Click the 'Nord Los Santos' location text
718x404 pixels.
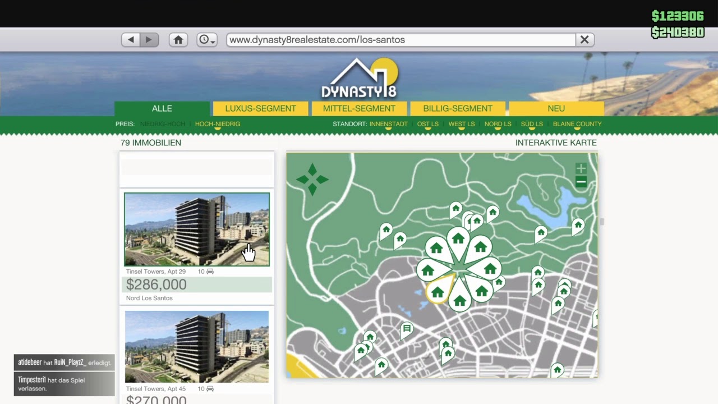(149, 298)
